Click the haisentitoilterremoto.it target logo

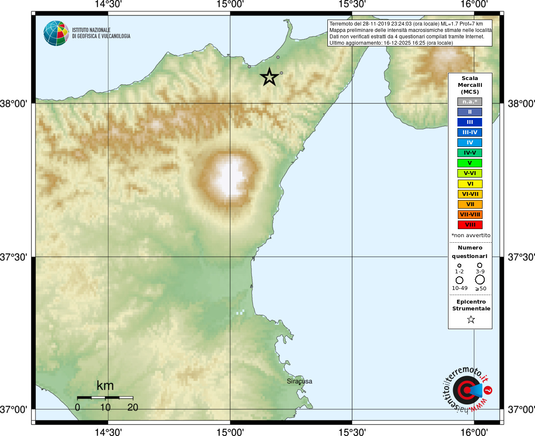(467, 390)
